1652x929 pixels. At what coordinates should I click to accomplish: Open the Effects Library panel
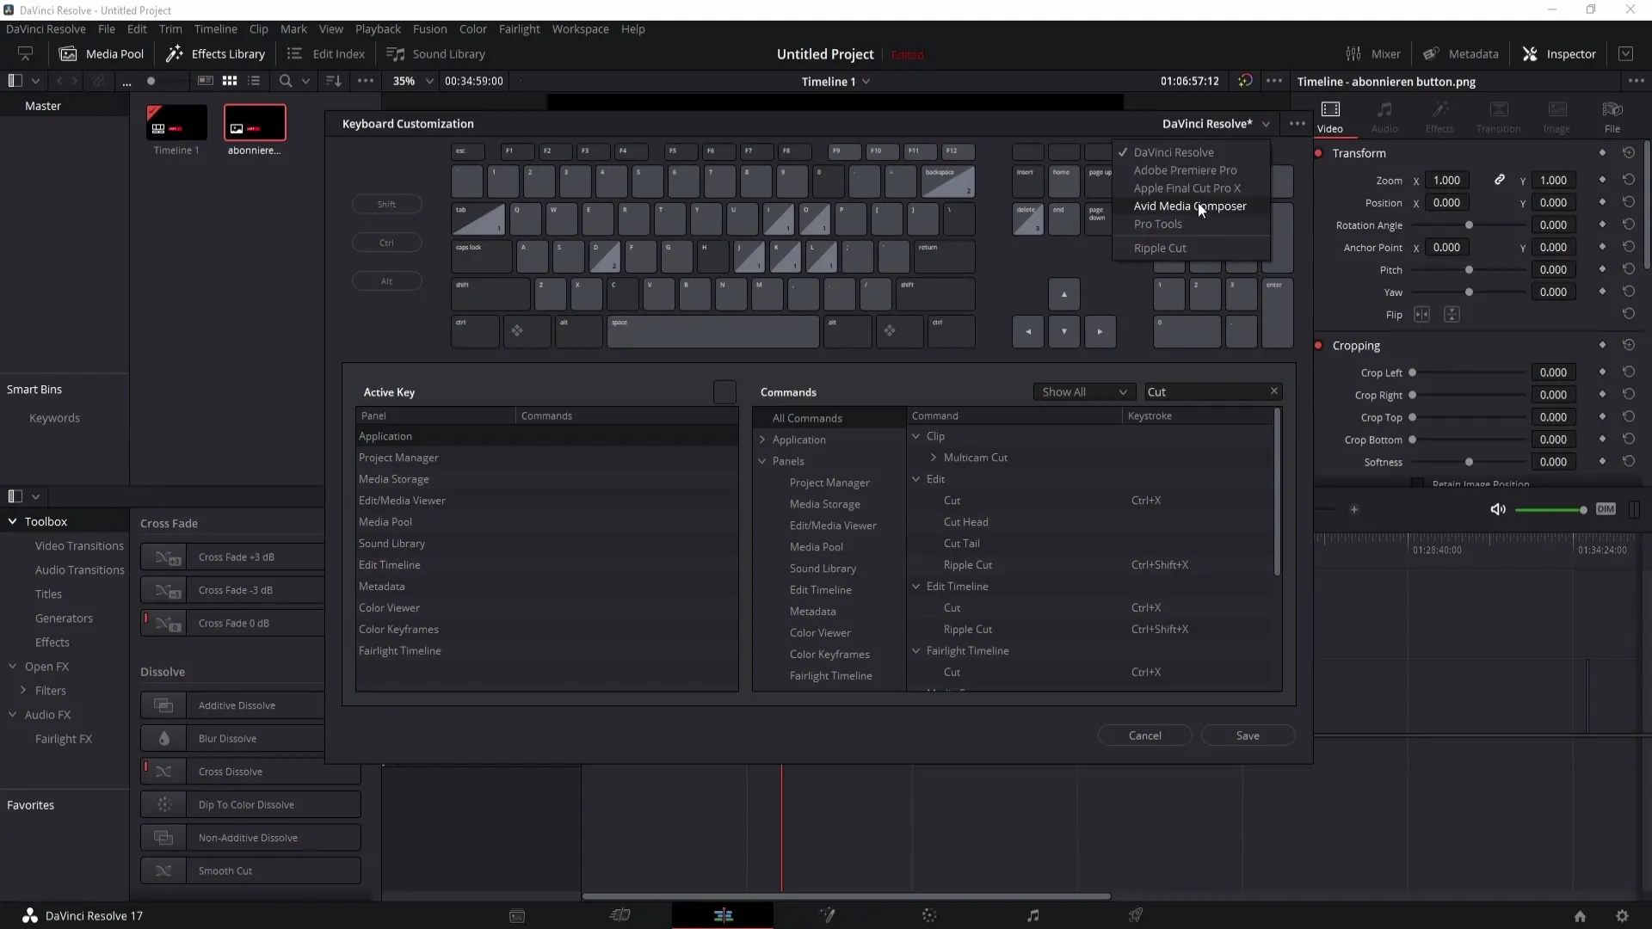pyautogui.click(x=215, y=53)
